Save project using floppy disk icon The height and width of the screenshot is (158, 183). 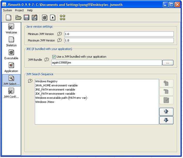[x=26, y=17]
